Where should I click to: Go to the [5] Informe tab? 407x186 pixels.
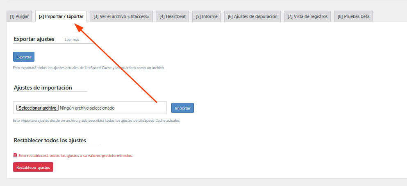[x=206, y=16]
